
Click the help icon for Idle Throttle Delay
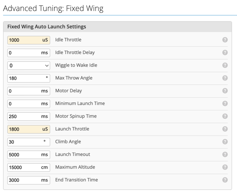tap(225, 52)
